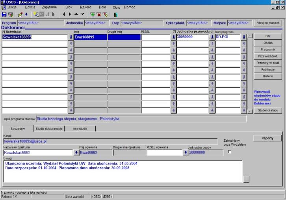The height and width of the screenshot is (200, 286).
Task: Open the Akcja menu
Action: click(12, 7)
